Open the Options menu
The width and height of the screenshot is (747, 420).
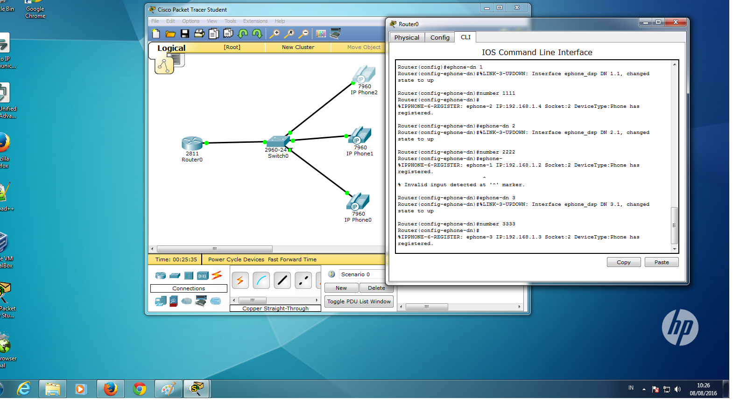[191, 21]
